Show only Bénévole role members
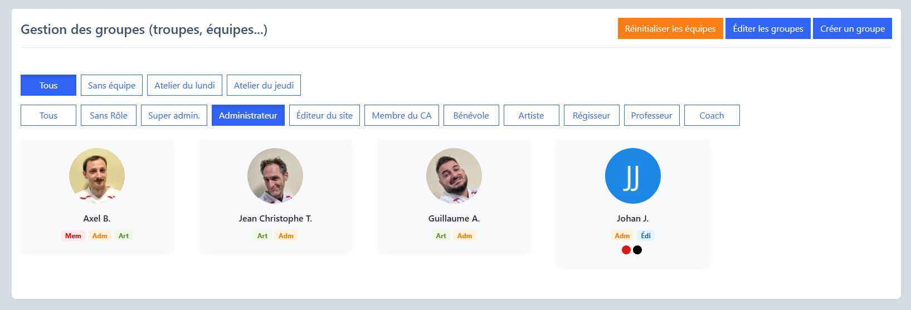 coord(471,115)
